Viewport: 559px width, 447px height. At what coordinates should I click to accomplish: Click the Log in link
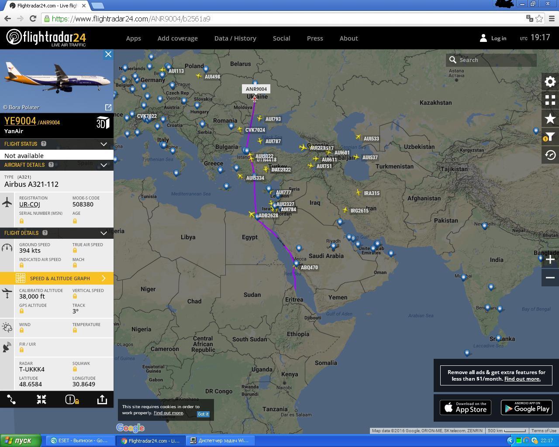click(x=498, y=38)
